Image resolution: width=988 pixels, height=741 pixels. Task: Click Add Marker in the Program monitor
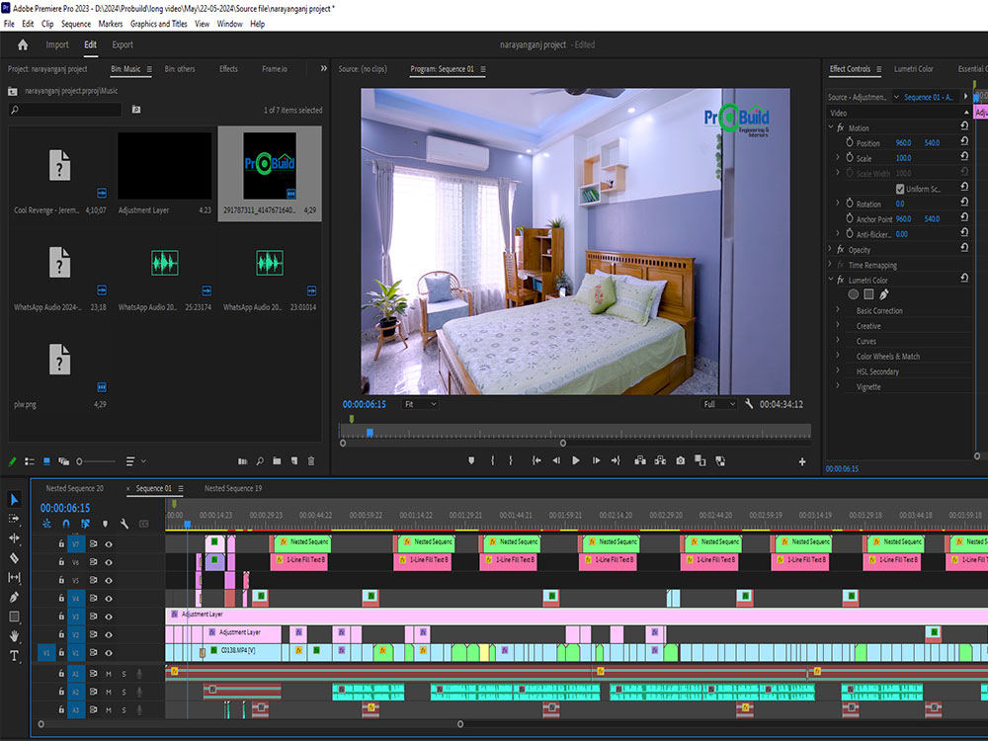(471, 460)
